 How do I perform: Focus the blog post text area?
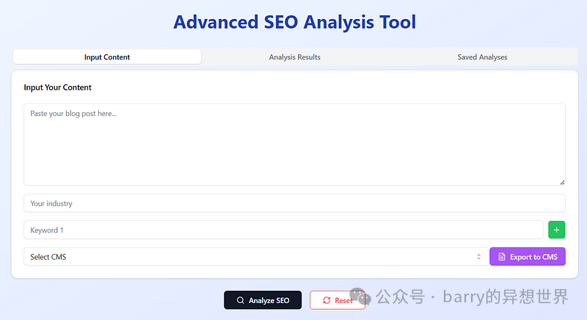coord(294,144)
